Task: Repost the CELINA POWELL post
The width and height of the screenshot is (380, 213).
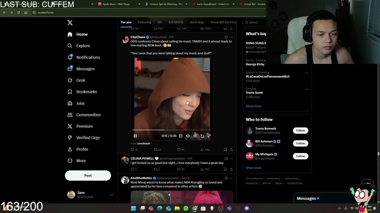Action: coord(156,169)
